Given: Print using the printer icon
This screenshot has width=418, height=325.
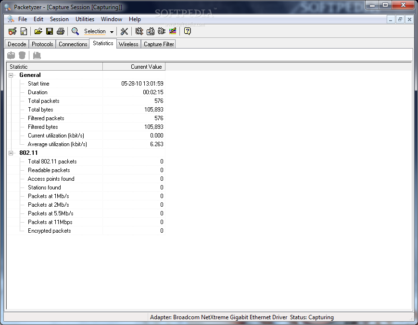Looking at the screenshot, I should [x=61, y=31].
